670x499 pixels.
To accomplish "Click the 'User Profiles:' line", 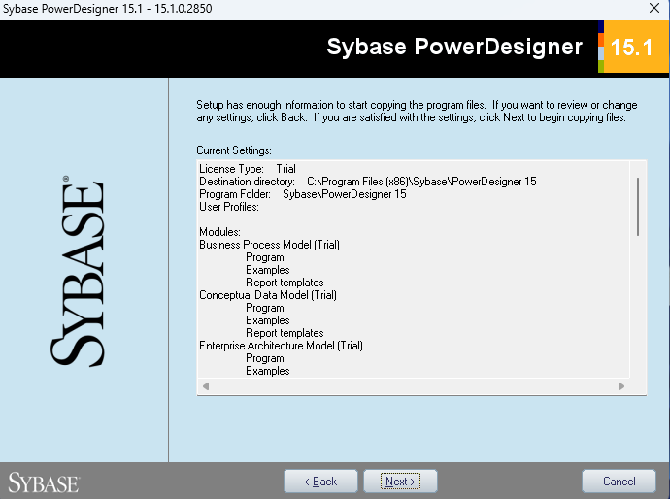I will [229, 207].
